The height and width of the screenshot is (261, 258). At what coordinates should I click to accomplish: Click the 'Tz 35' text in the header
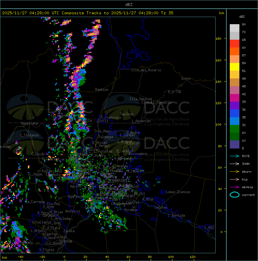167,13
